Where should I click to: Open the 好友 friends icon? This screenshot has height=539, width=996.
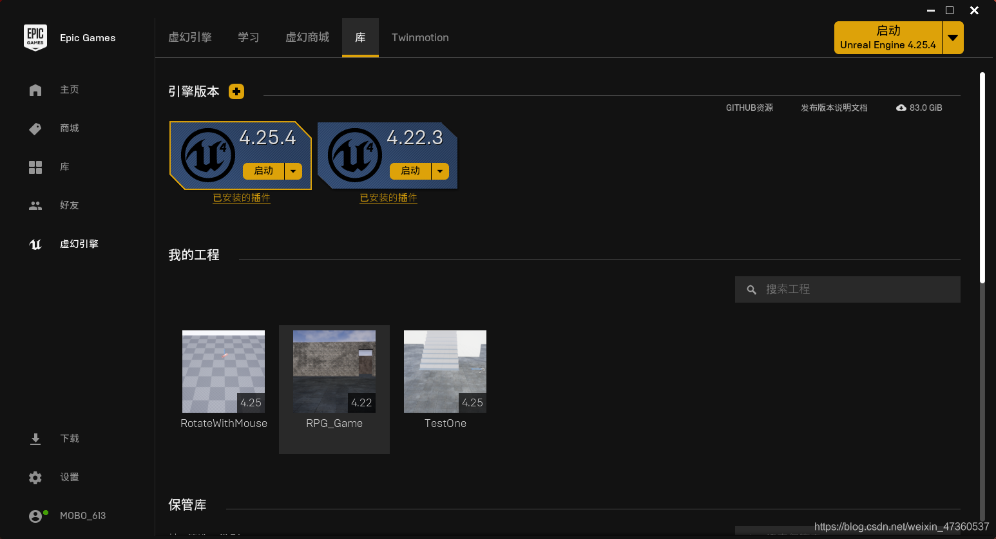35,205
